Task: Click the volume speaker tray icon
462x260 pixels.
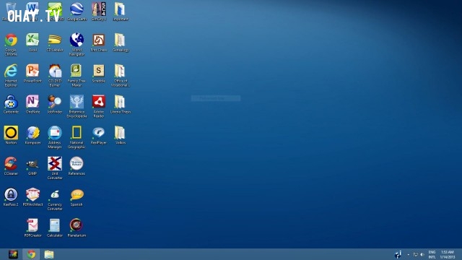Action: click(422, 254)
